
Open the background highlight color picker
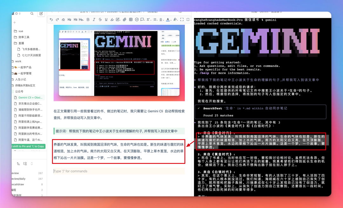[175, 19]
